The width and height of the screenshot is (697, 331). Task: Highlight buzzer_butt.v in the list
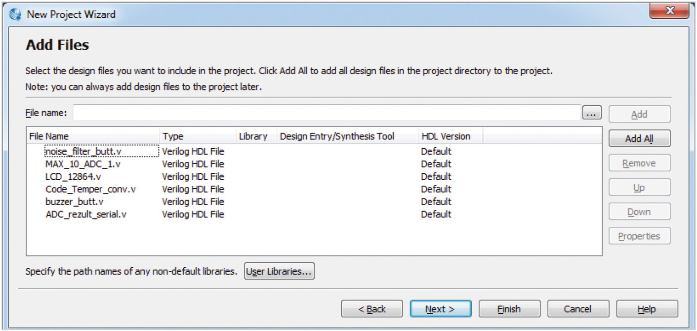click(x=74, y=202)
